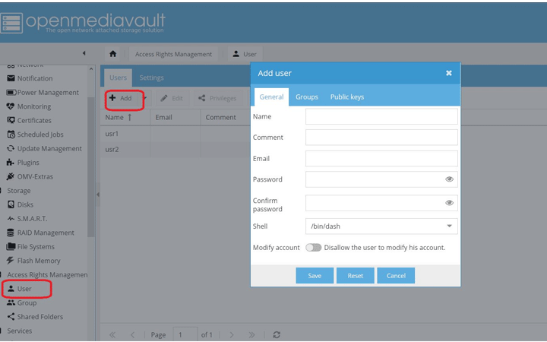
Task: Open RAID Management in the sidebar
Action: [40, 233]
